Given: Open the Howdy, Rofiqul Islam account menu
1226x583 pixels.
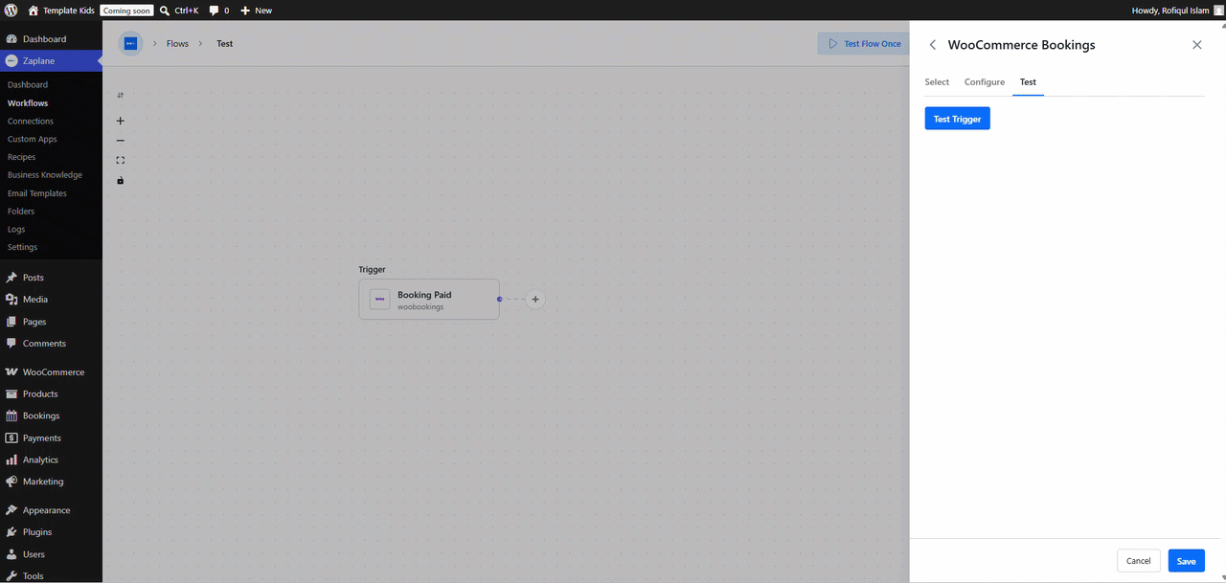Looking at the screenshot, I should tap(1177, 10).
